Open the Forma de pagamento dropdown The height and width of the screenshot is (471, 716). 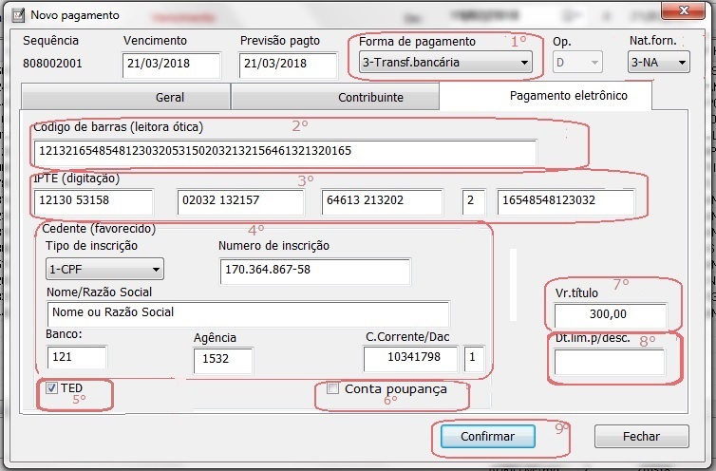pos(445,64)
